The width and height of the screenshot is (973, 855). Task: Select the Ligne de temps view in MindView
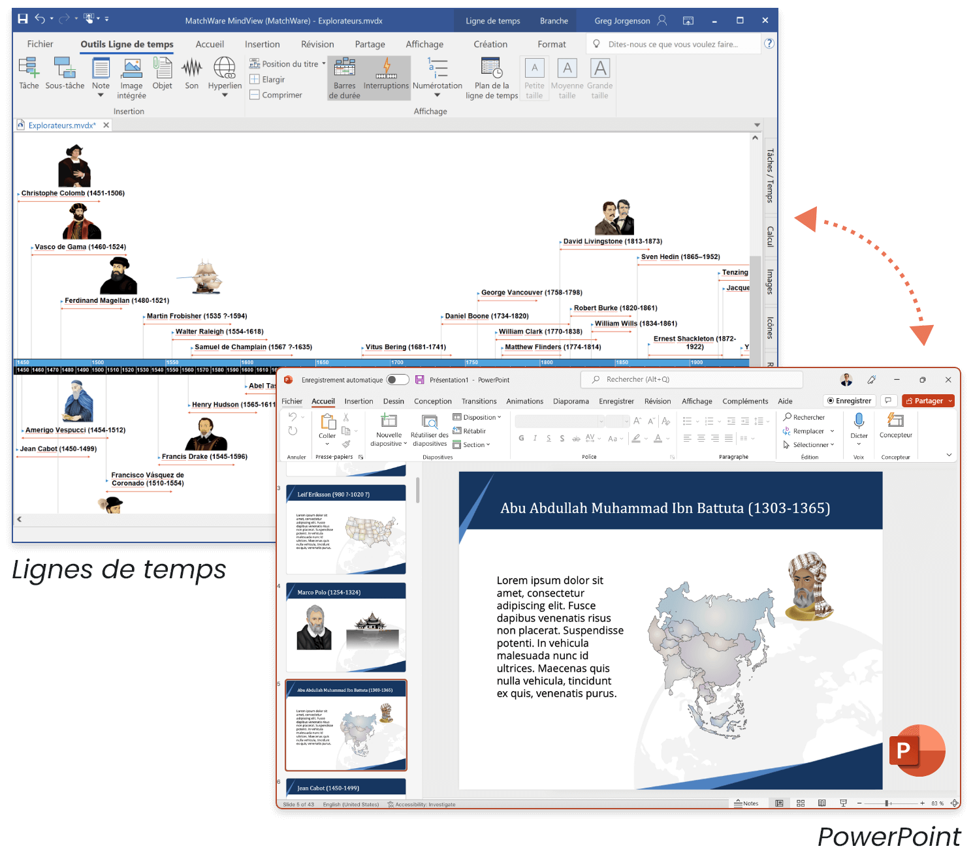(x=493, y=21)
